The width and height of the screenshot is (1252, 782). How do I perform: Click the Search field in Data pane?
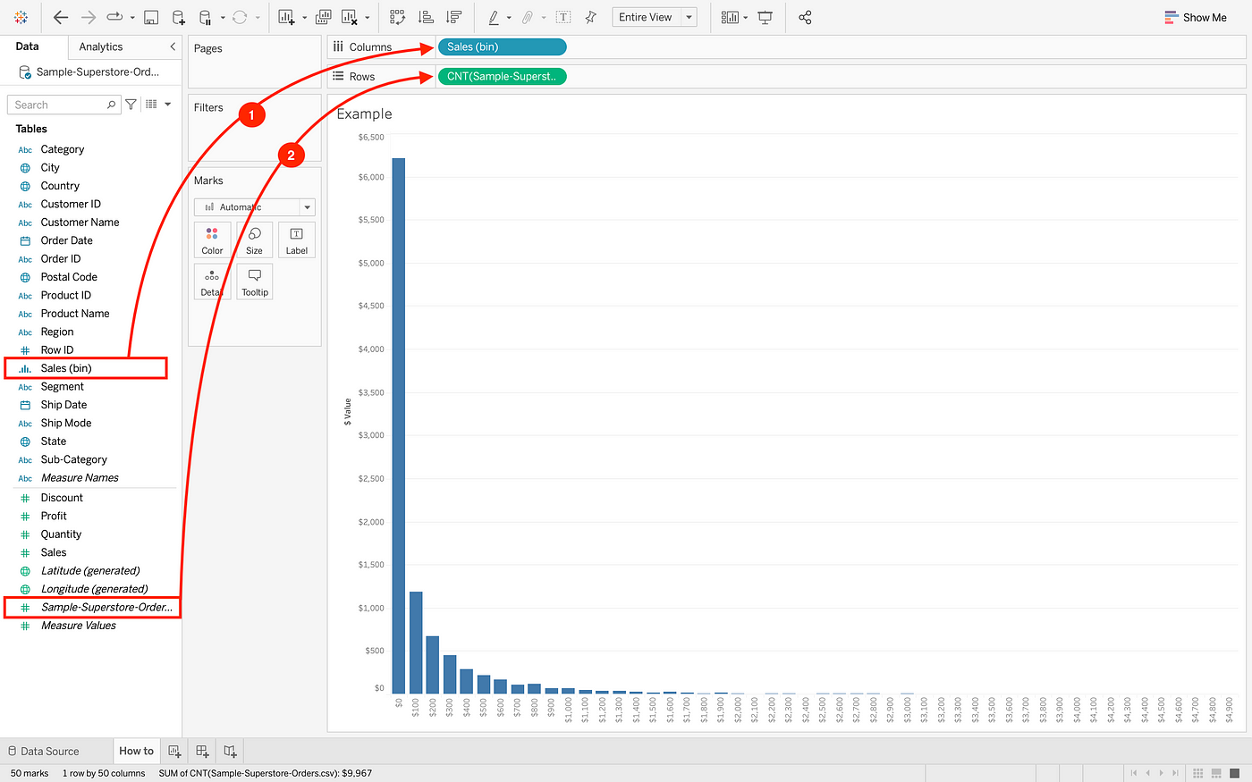click(63, 105)
